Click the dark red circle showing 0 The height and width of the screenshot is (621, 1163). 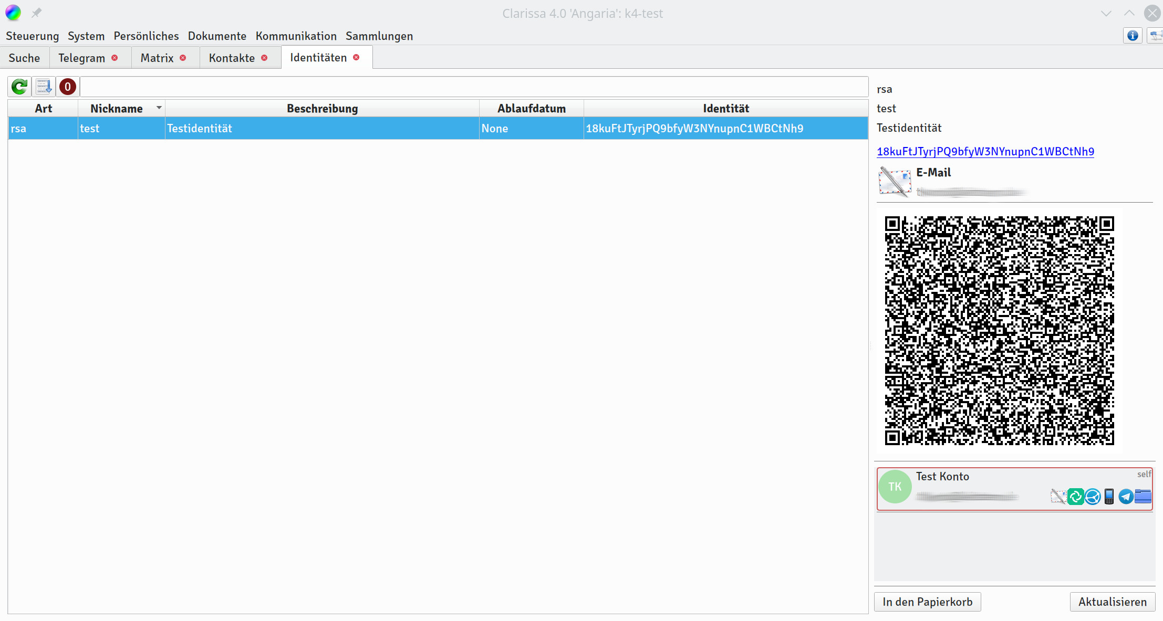coord(68,87)
